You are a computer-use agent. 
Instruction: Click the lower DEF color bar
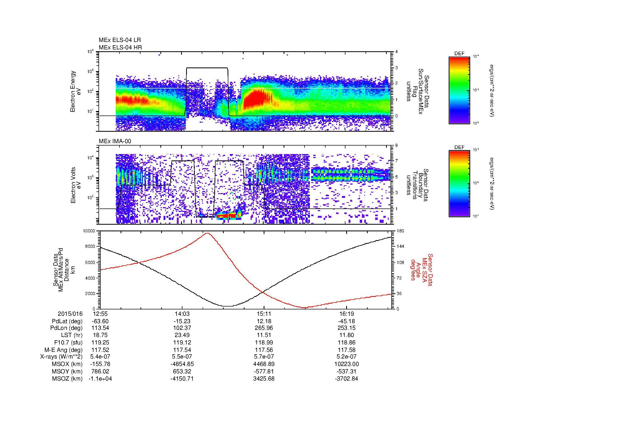click(459, 184)
